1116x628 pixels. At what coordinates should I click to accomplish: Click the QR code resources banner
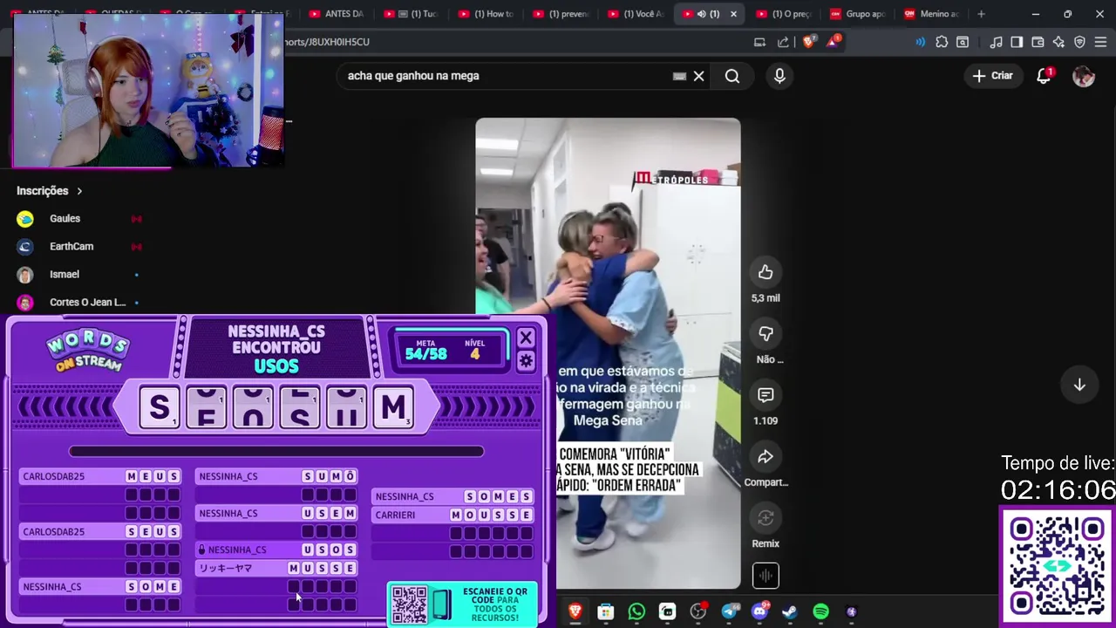[x=462, y=604]
